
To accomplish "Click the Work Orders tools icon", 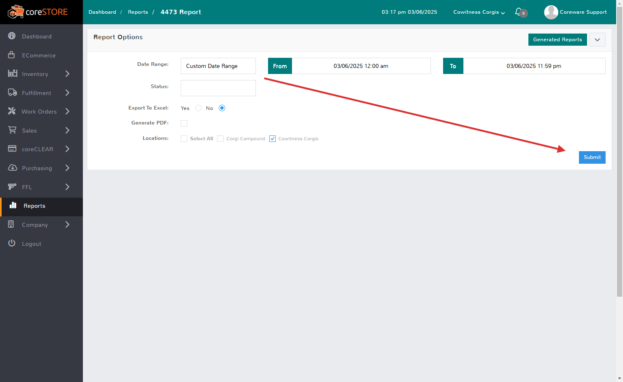I will [x=12, y=111].
